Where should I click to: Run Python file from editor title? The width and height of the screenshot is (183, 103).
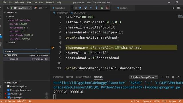(x=173, y=8)
